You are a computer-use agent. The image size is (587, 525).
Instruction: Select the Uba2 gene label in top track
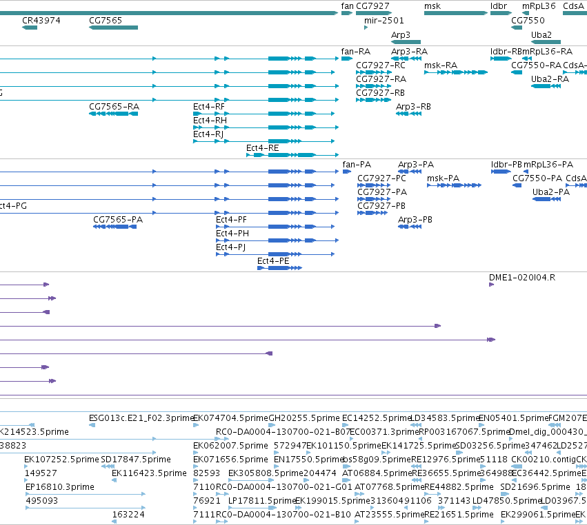point(541,34)
